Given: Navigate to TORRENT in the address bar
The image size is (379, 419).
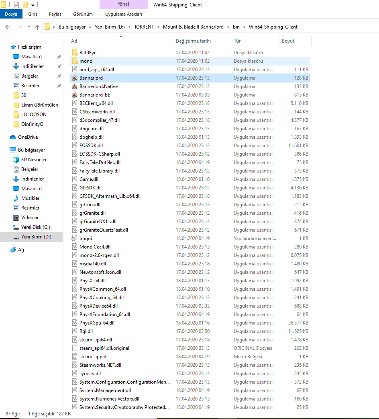Looking at the screenshot, I should [x=144, y=27].
